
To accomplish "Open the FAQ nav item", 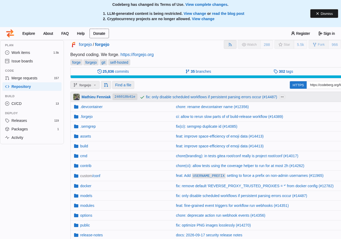I will coord(65,33).
